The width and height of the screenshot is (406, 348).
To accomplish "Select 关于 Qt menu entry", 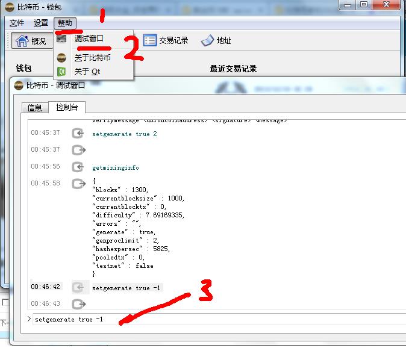I will [x=87, y=72].
